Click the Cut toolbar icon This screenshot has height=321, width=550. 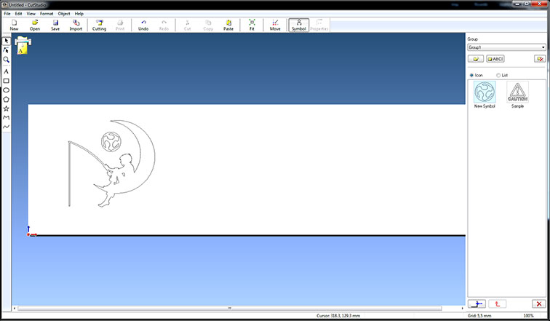(x=187, y=25)
